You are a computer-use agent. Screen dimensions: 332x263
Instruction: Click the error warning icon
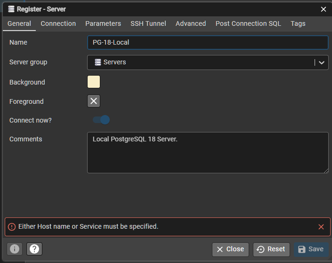12,227
